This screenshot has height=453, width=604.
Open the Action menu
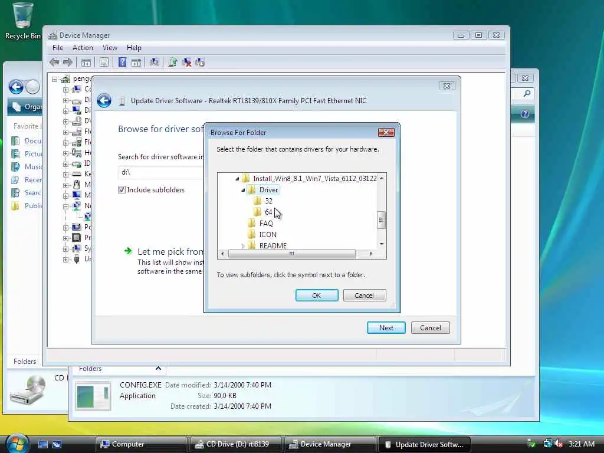[x=83, y=48]
